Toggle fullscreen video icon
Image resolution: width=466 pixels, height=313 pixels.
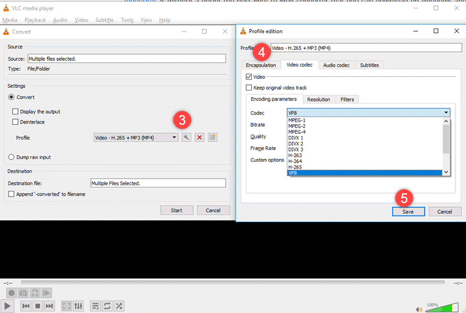(66, 306)
